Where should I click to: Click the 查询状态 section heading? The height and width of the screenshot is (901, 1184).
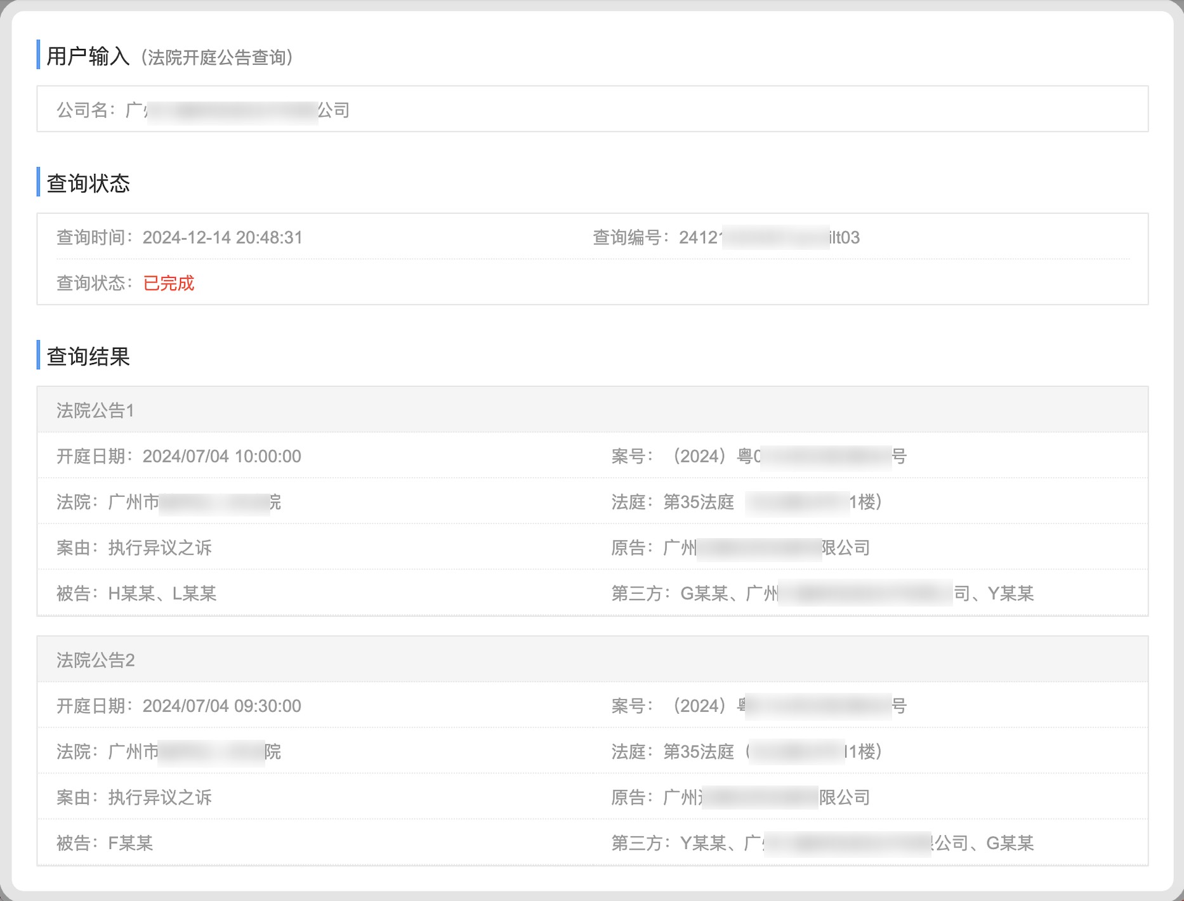coord(88,183)
